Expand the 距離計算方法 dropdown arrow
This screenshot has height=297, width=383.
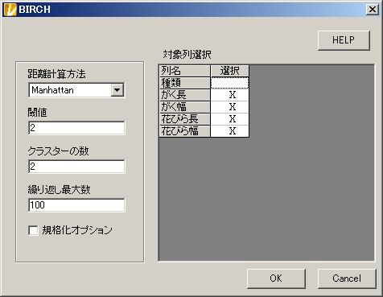(117, 90)
